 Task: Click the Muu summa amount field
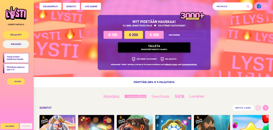point(185,35)
